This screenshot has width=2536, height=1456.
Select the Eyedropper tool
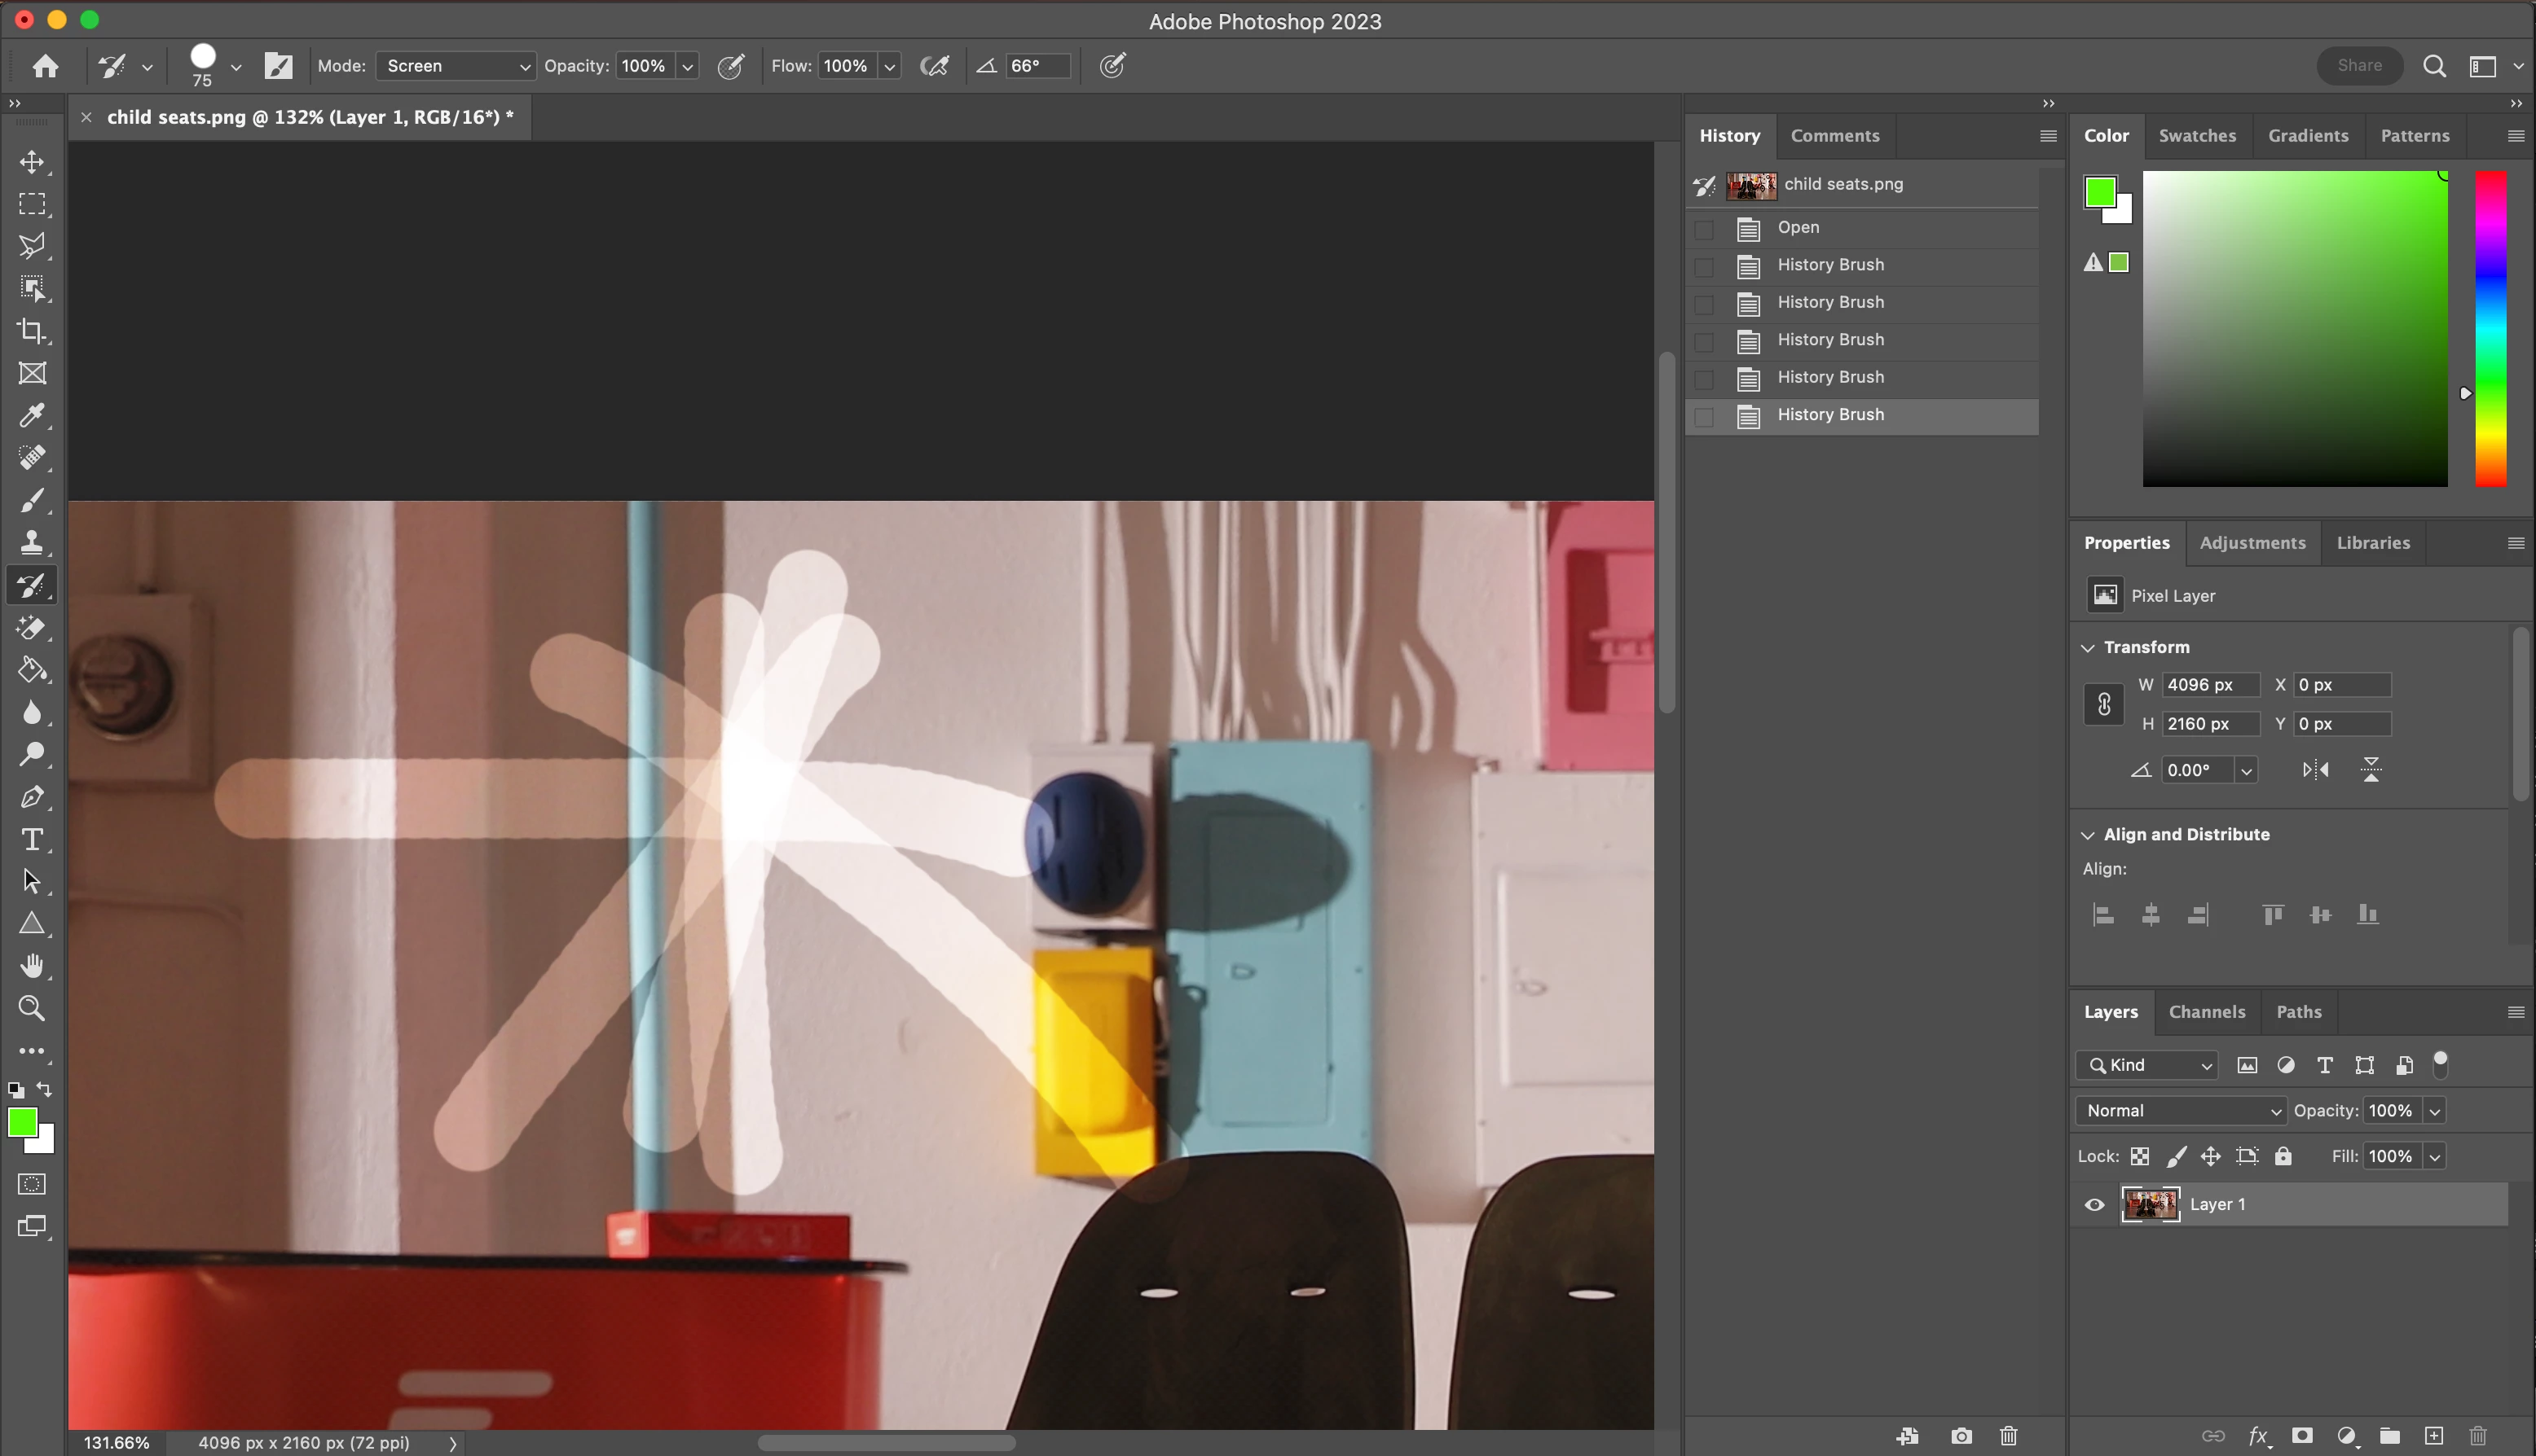32,415
